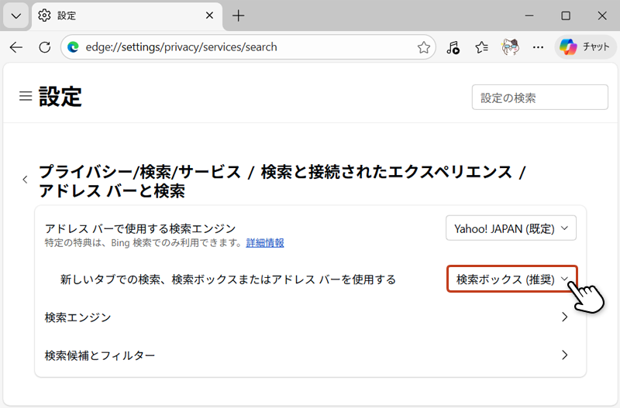Screen dimensions: 620x408
Task: Open the 検索ボックス (推奨) dropdown
Action: pos(512,279)
